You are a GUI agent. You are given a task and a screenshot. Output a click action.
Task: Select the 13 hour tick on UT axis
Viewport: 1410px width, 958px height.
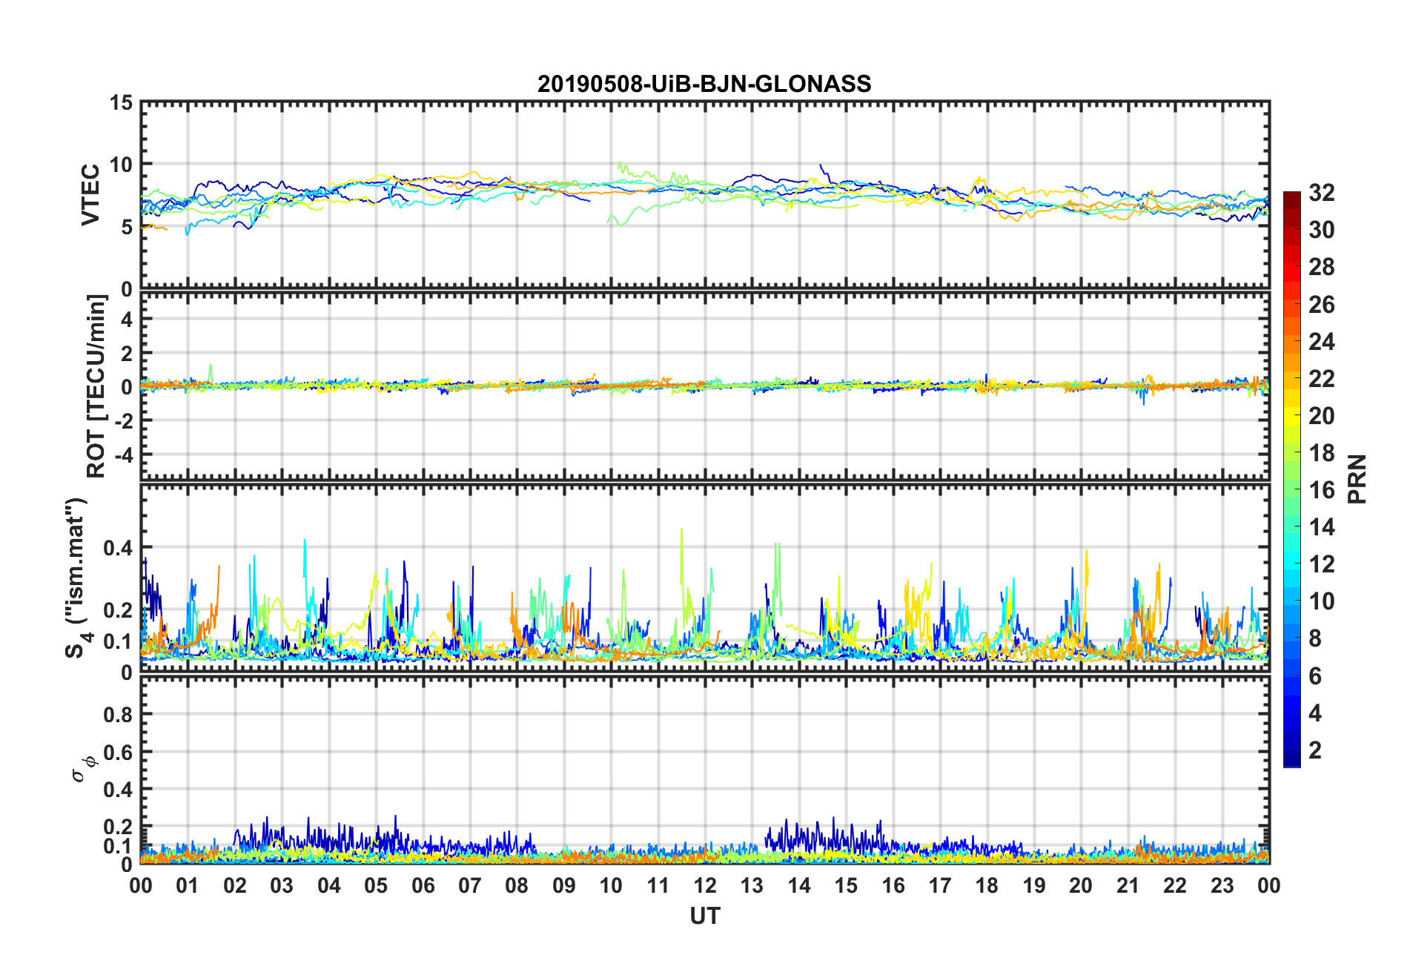[x=752, y=885]
